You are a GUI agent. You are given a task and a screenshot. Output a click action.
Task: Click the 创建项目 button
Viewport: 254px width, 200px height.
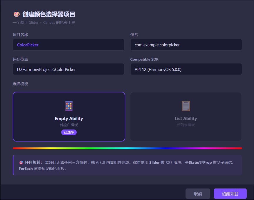(x=230, y=194)
